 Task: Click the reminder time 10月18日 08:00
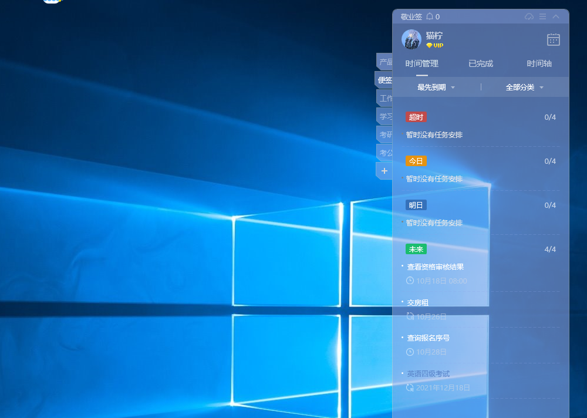(x=441, y=281)
